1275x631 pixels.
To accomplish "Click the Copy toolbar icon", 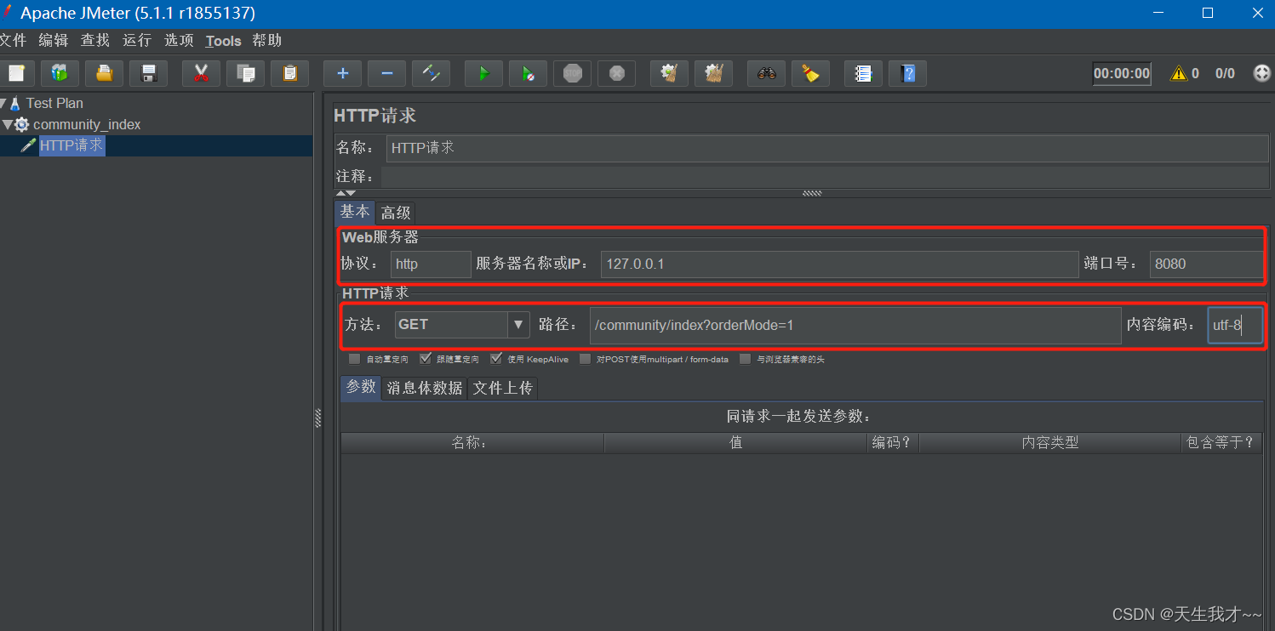I will click(245, 73).
